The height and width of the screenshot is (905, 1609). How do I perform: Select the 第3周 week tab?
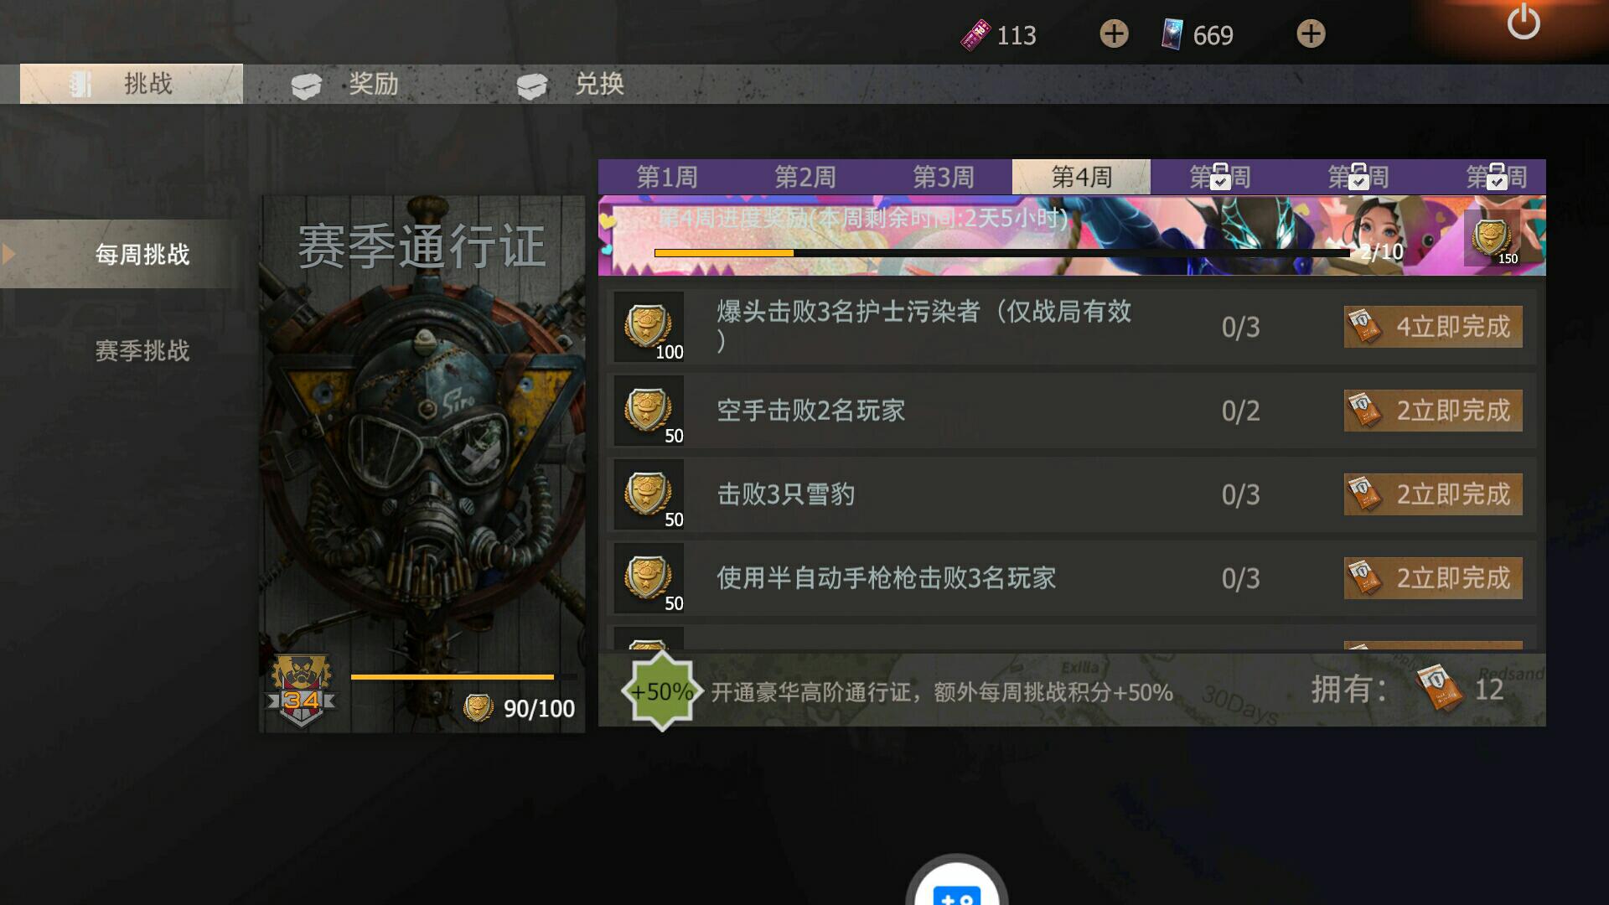click(944, 177)
